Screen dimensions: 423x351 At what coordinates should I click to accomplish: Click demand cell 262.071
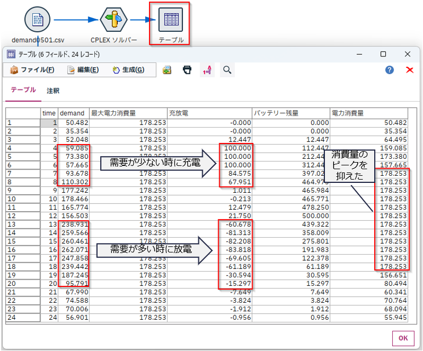coord(73,250)
